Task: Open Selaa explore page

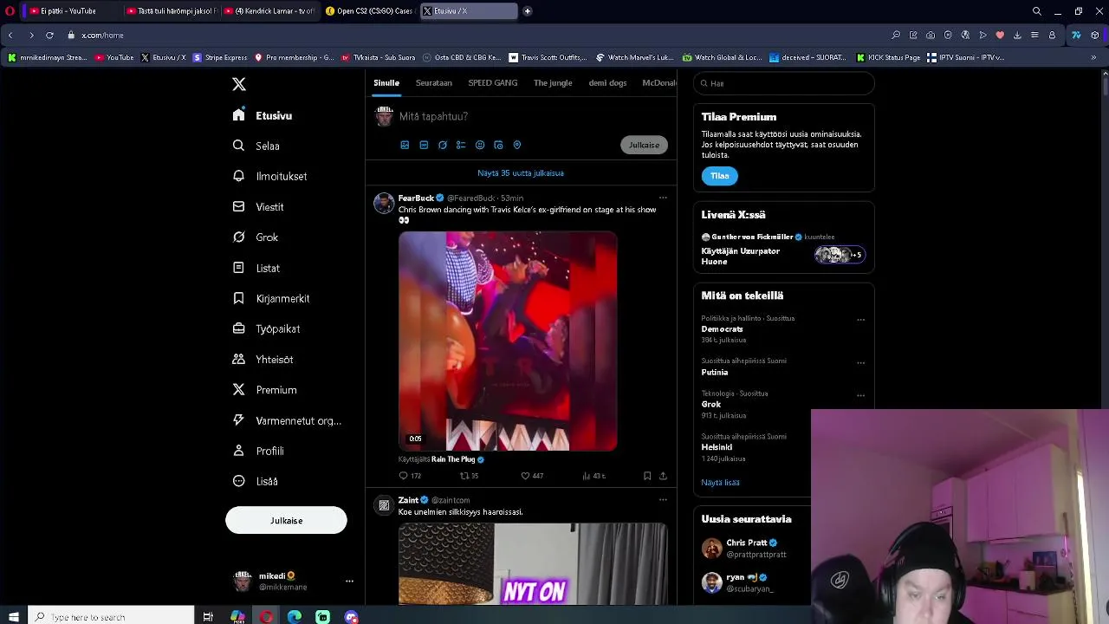Action: coord(256,146)
